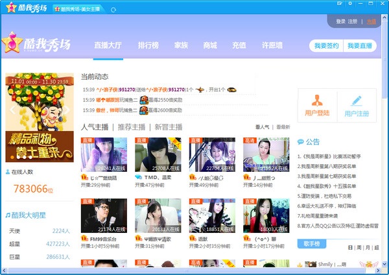The height and width of the screenshot is (275, 389).
Task: Open announcement 《我是周新星》比赛活动暂停
Action: pos(329,156)
